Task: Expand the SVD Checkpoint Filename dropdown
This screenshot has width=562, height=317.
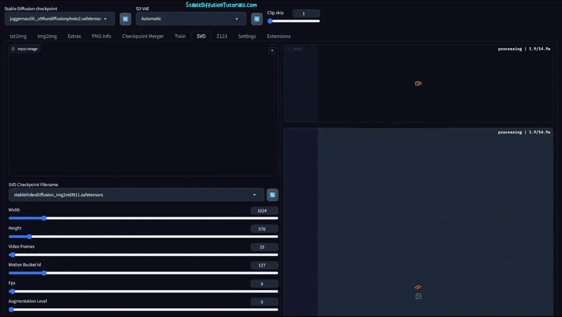Action: [x=136, y=195]
